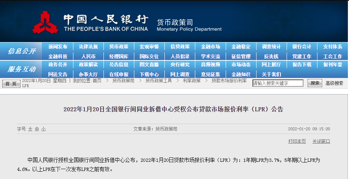Set font size to 大

click(x=30, y=129)
